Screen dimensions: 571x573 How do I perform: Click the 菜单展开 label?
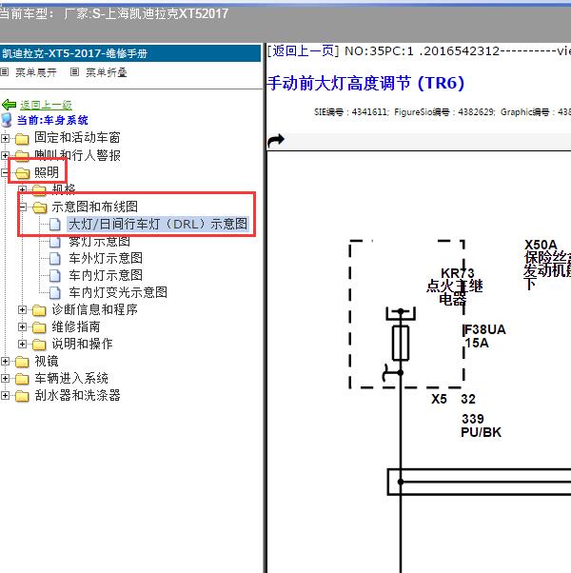click(36, 72)
